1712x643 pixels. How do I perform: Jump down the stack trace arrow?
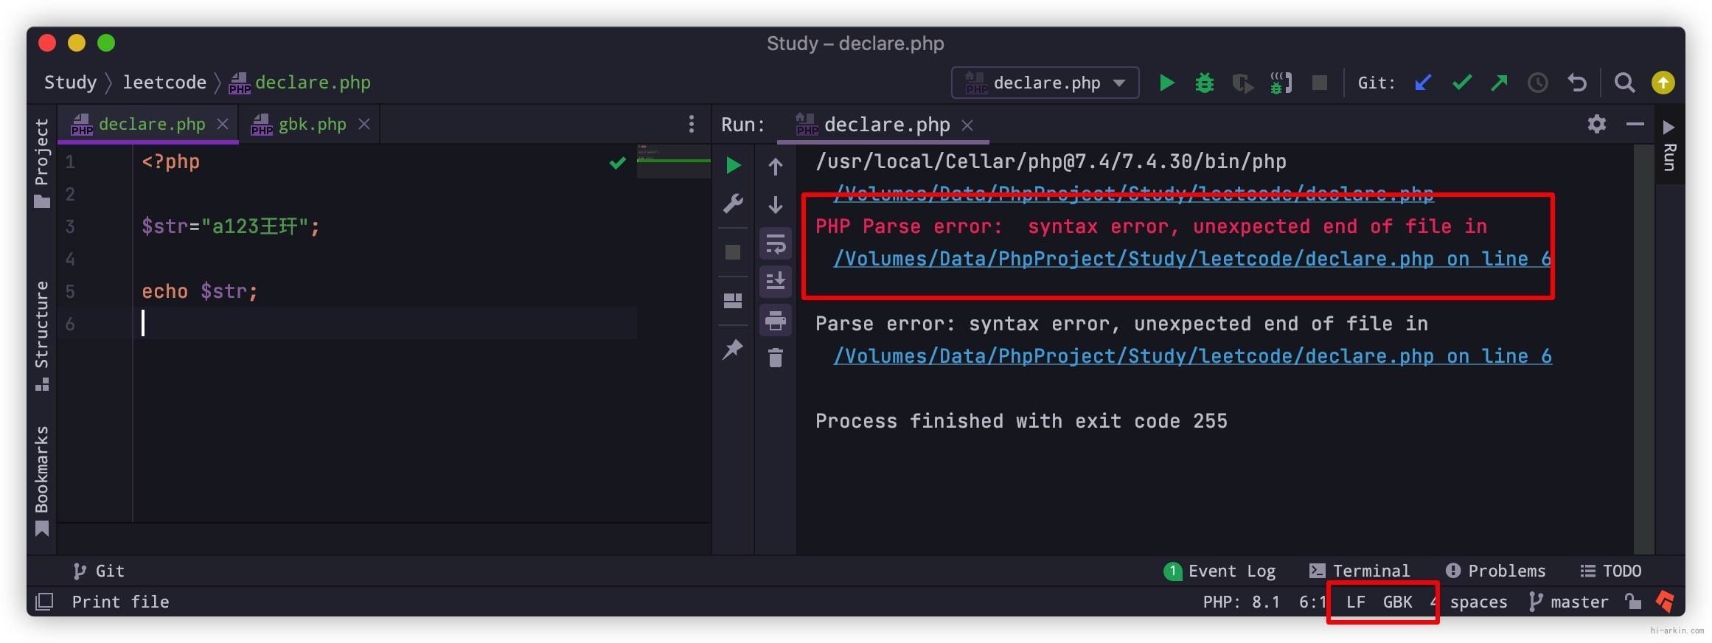[x=776, y=204]
